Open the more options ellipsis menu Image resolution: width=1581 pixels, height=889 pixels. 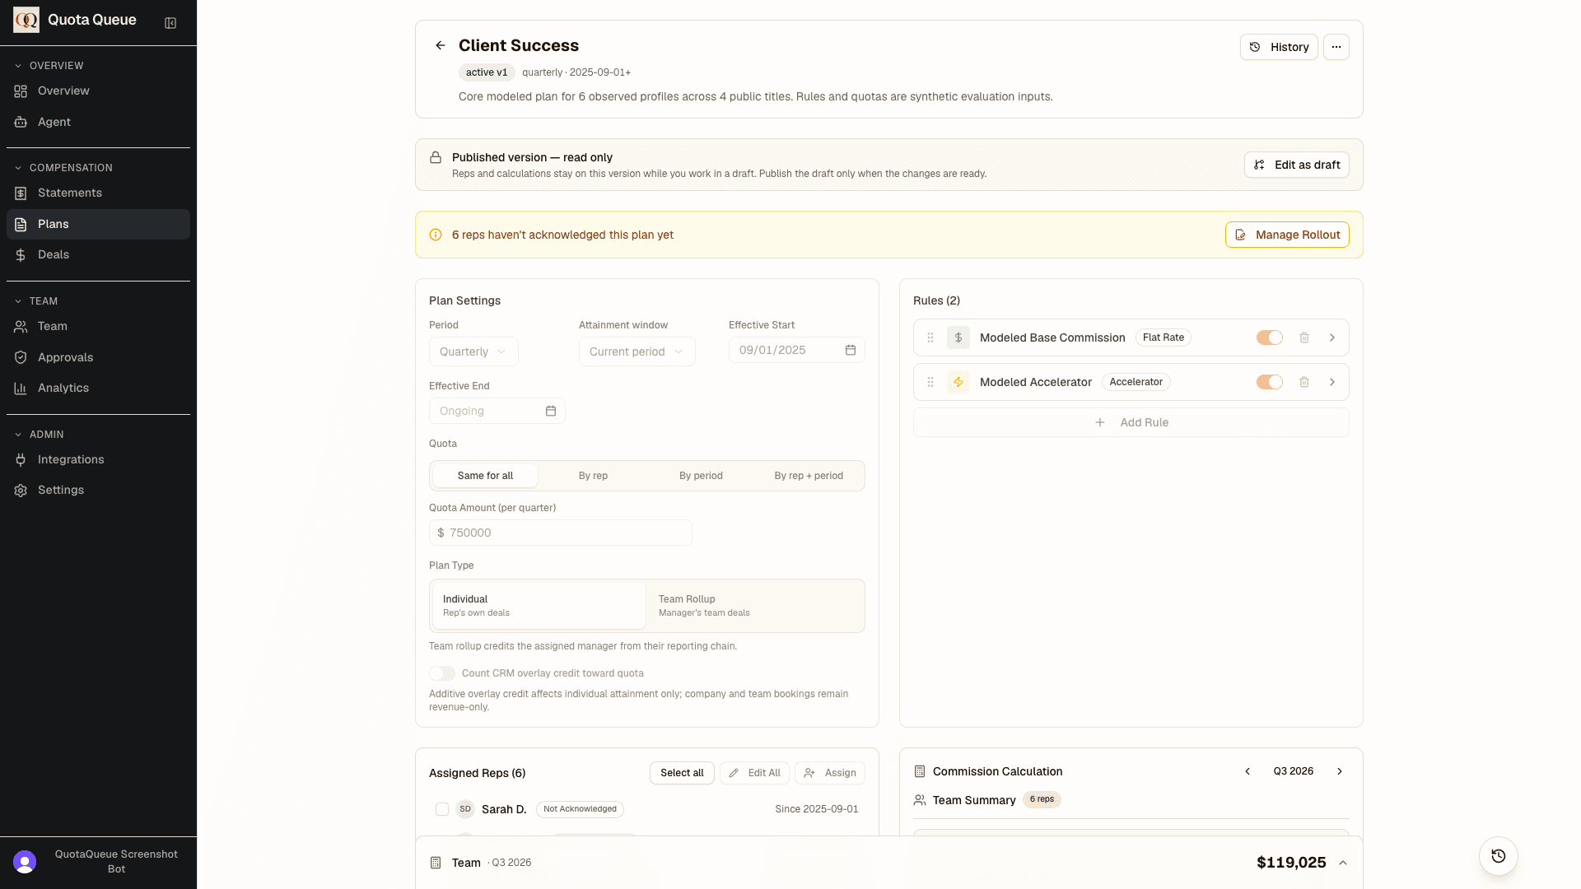[1336, 47]
